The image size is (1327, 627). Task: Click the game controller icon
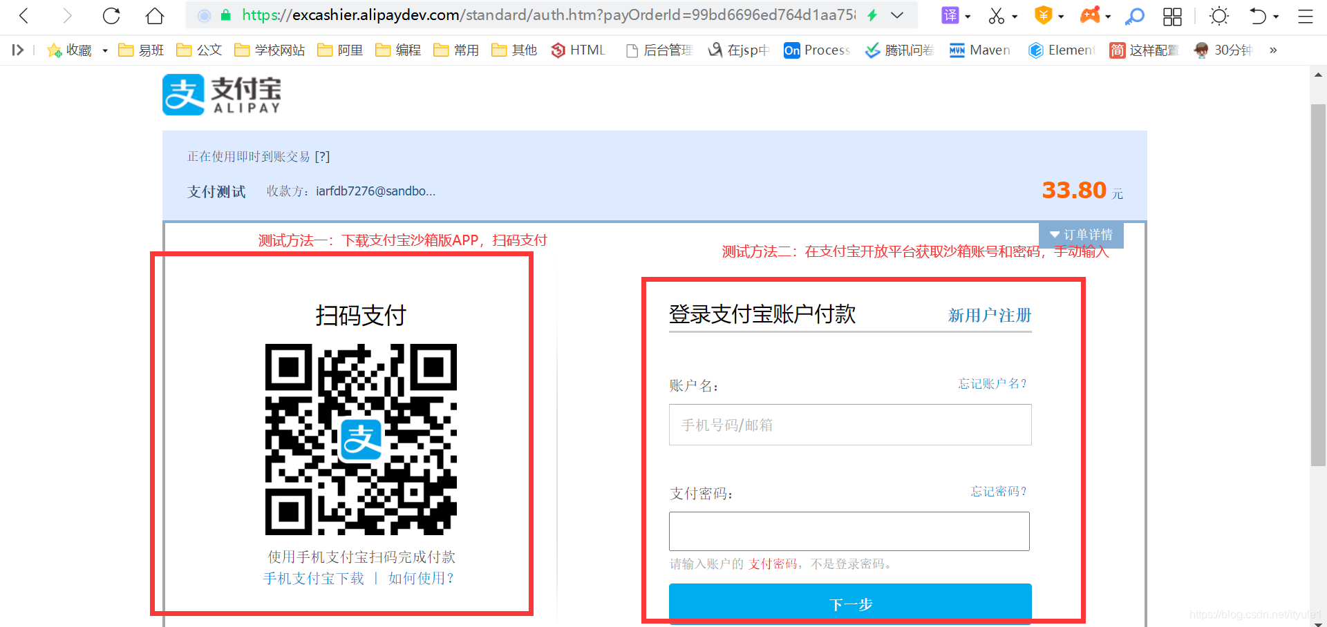[1090, 15]
